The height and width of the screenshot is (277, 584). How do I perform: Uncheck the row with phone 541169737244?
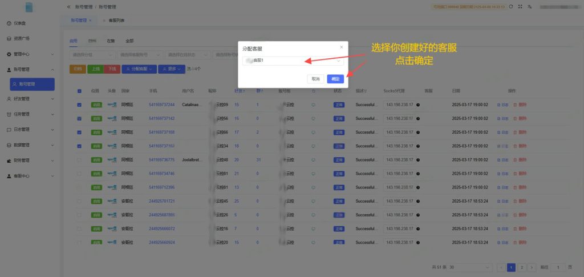pos(79,105)
